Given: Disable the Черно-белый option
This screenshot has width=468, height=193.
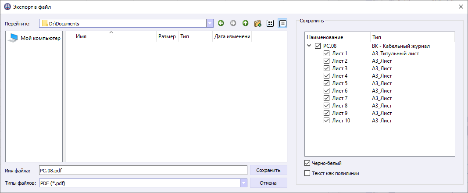Looking at the screenshot, I should point(307,163).
